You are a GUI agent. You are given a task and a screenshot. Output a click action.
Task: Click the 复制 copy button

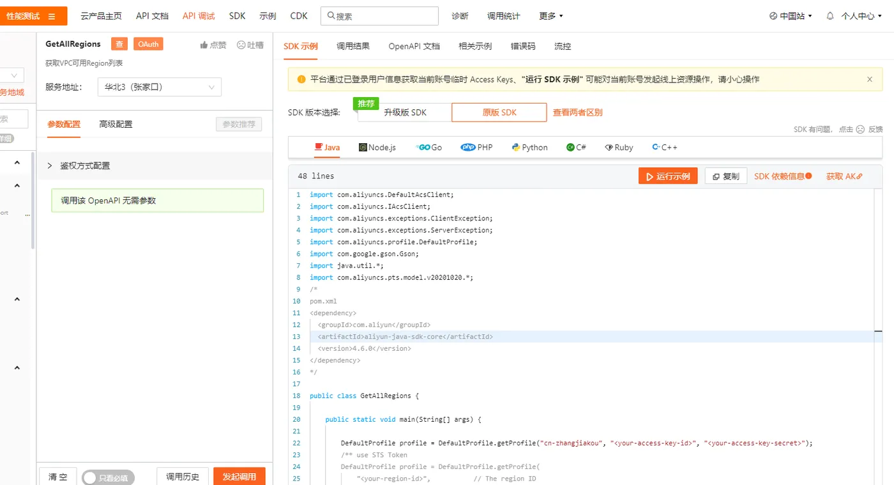tap(726, 176)
